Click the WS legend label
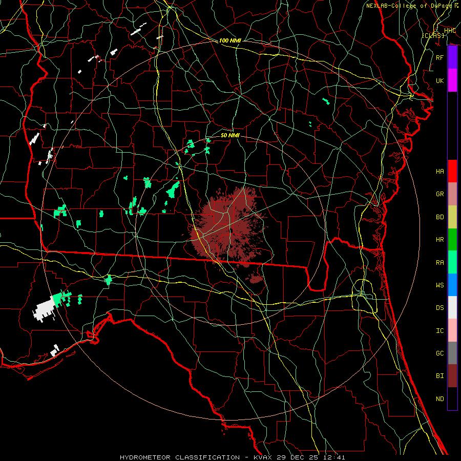461x461 pixels. [440, 285]
